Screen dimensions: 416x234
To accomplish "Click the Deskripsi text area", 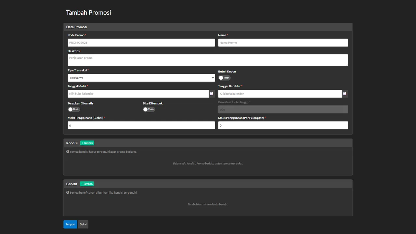I will click(208, 60).
